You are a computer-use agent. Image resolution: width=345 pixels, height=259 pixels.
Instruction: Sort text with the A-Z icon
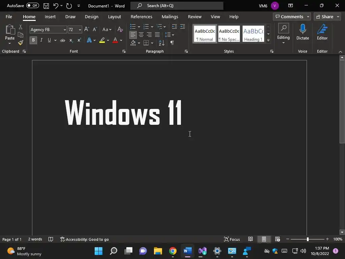(x=161, y=43)
